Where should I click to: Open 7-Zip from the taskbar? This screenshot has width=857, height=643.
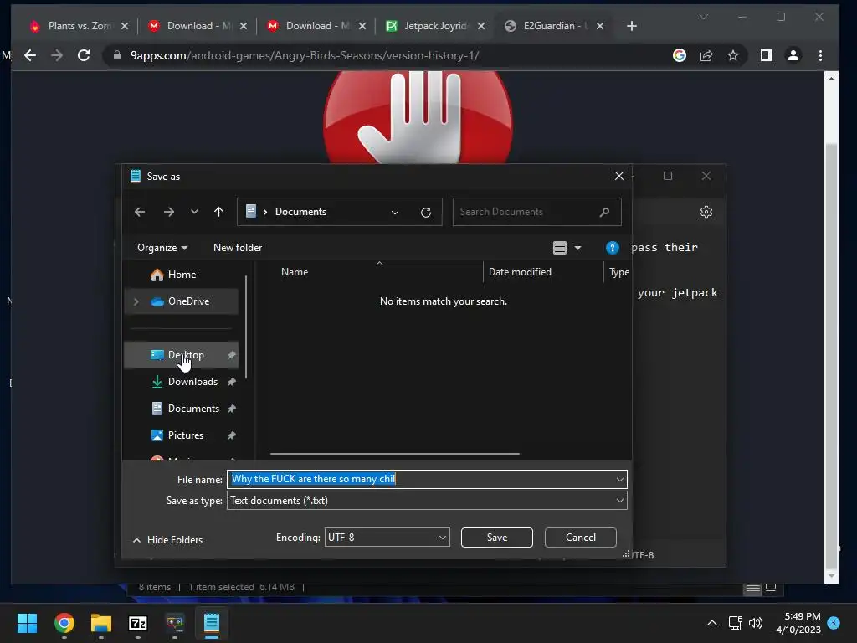(138, 623)
